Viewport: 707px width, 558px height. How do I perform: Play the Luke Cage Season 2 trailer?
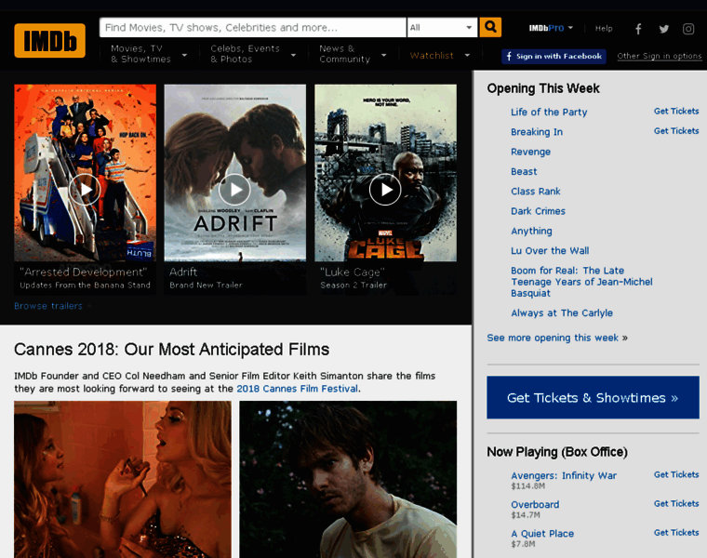tap(385, 190)
